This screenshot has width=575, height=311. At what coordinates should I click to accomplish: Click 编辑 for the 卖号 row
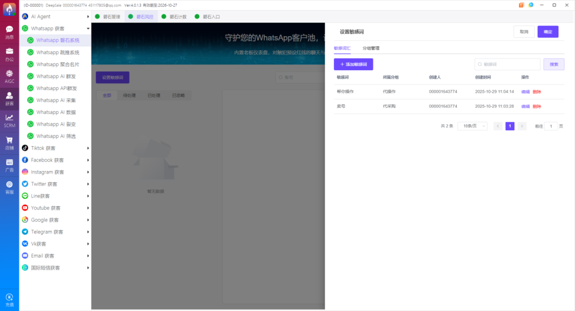click(525, 106)
